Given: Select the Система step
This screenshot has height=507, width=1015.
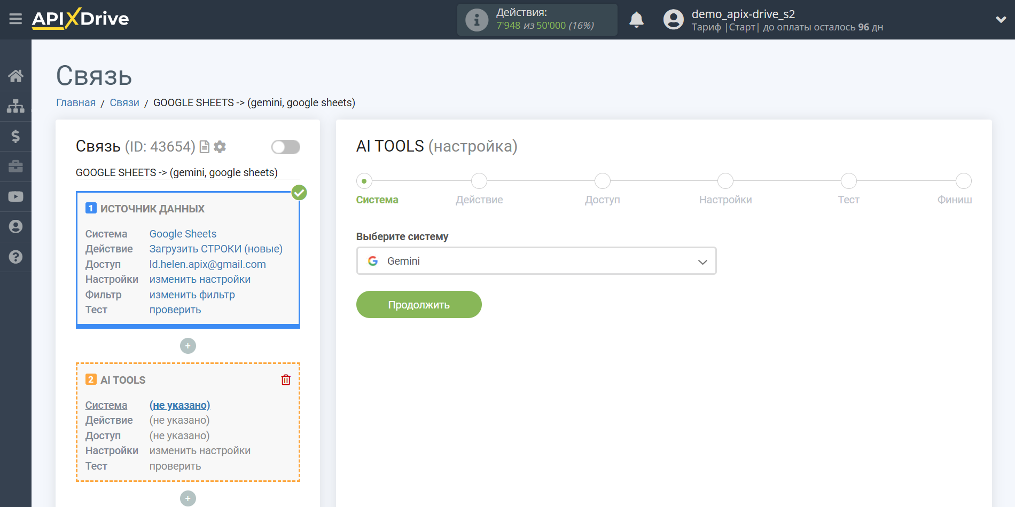Looking at the screenshot, I should click(364, 181).
